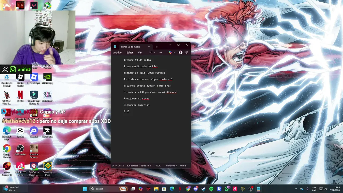Open Driver Booster desktop icon
This screenshot has width=343, height=193.
(x=7, y=169)
